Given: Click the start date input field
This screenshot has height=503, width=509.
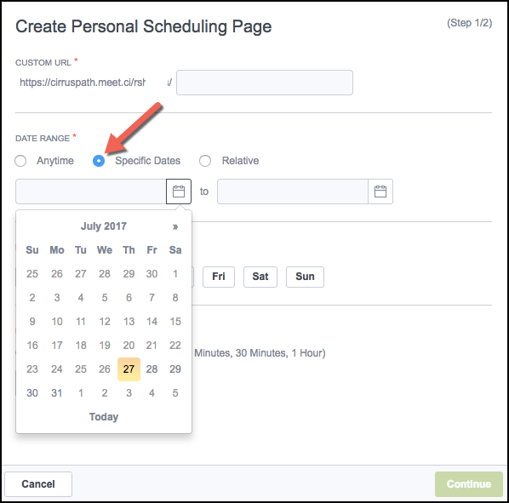Looking at the screenshot, I should pos(91,191).
